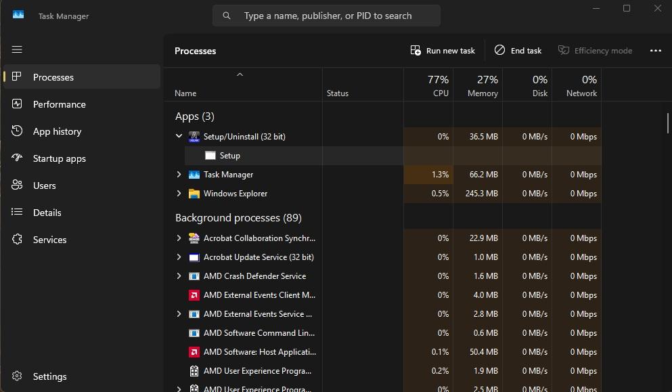Click the App history clock icon

click(17, 131)
